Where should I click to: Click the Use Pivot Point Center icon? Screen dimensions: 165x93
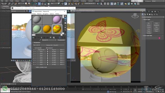tap(59, 4)
